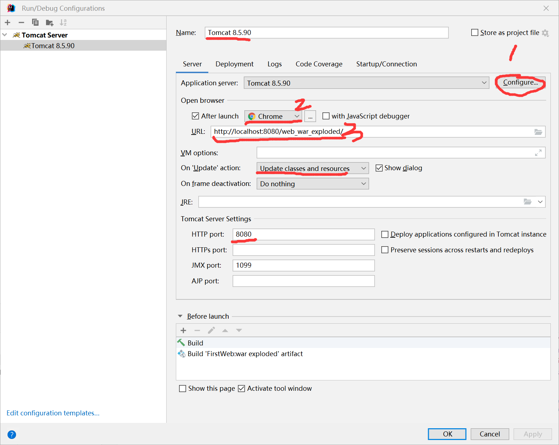Click the HTTPs port field
This screenshot has width=559, height=445.
pyautogui.click(x=304, y=250)
